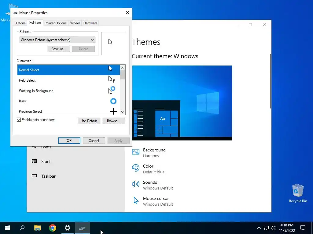The image size is (313, 234).
Task: Click the current theme preview image
Action: pyautogui.click(x=182, y=103)
